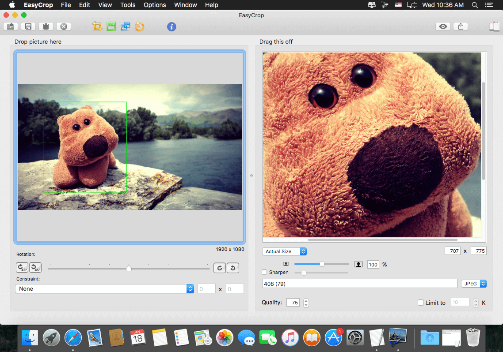Click the cropped teddy bear preview image
Screen dimensions: 503x352
tap(372, 145)
